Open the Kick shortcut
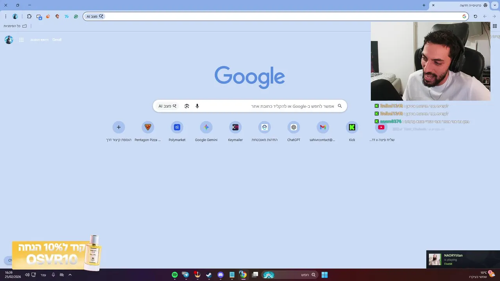The image size is (500, 281). [352, 132]
